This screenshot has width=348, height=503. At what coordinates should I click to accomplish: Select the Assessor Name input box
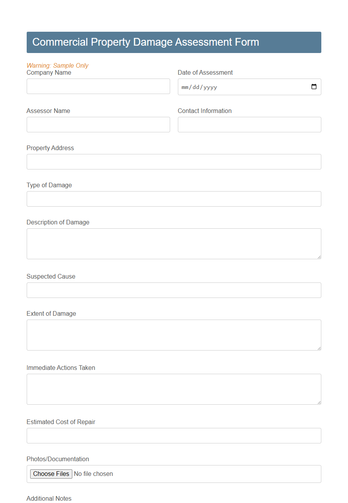[98, 124]
